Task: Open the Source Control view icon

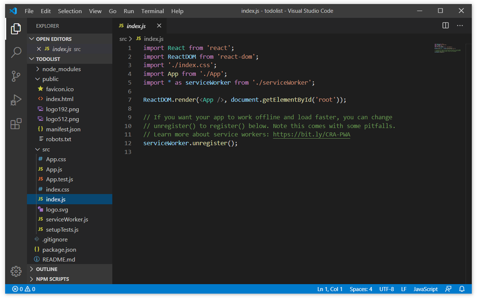Action: click(x=16, y=76)
